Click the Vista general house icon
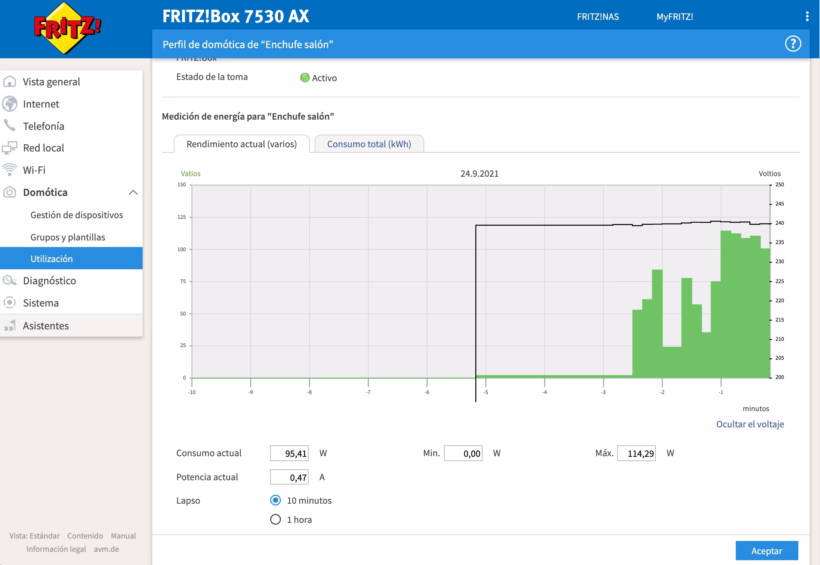820x565 pixels. pos(10,82)
